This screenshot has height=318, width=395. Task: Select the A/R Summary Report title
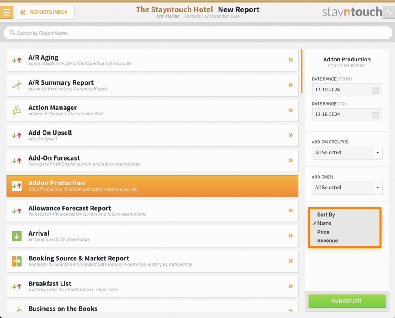coord(61,82)
